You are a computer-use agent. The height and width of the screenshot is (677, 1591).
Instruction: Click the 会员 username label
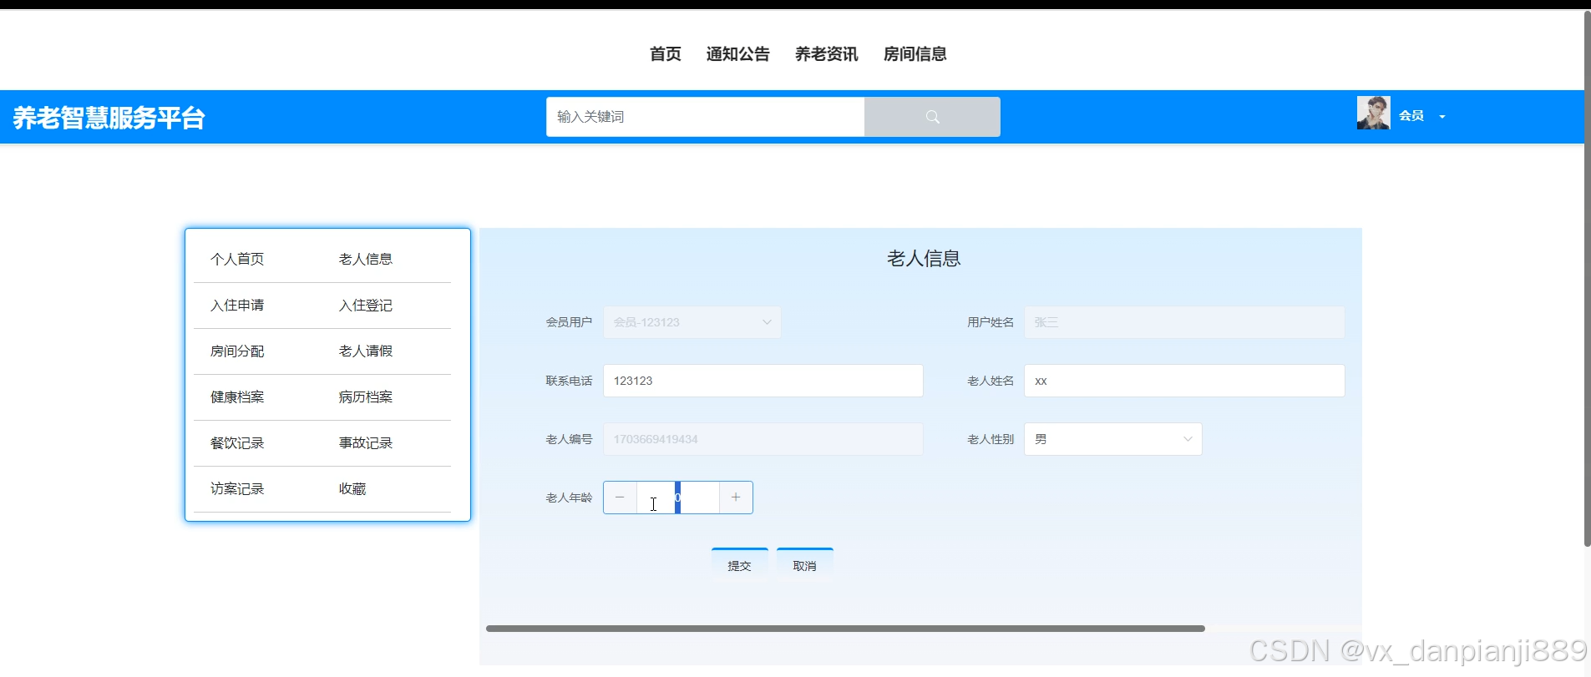(x=1411, y=116)
